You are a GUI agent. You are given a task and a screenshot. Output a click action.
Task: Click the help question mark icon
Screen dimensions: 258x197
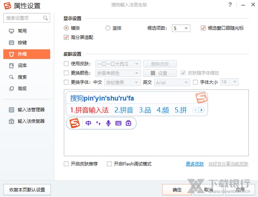point(230,5)
